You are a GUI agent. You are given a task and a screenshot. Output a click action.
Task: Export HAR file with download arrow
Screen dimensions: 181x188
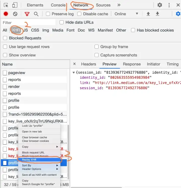157,14
